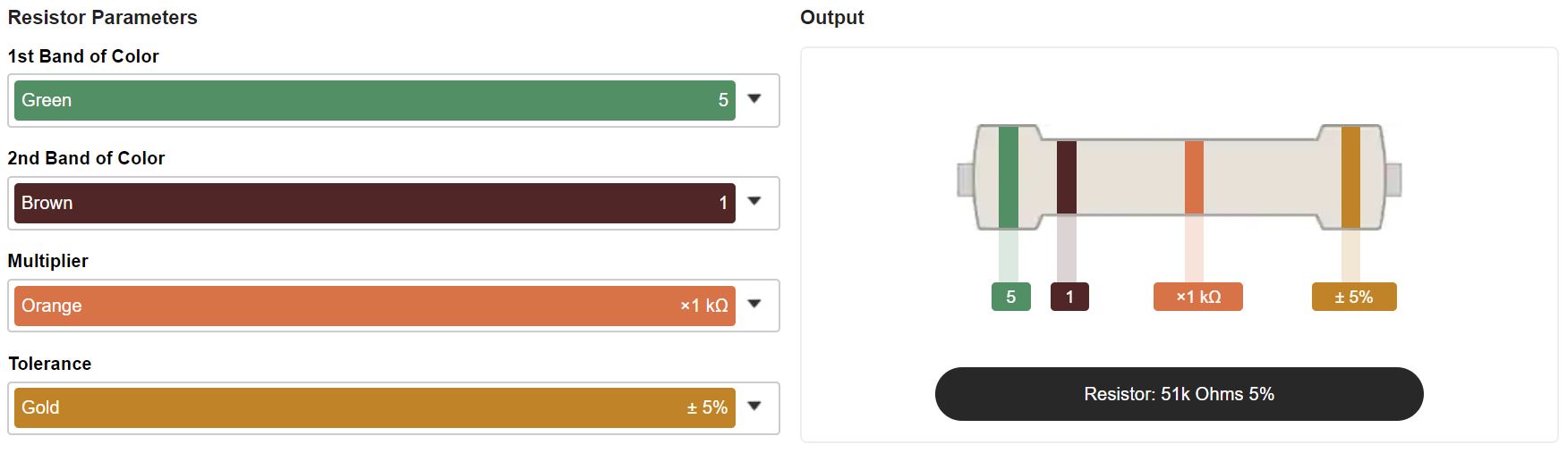Screen dimensions: 1567x453
Task: Click the orange multiplier band on resistor
Action: point(1194,177)
